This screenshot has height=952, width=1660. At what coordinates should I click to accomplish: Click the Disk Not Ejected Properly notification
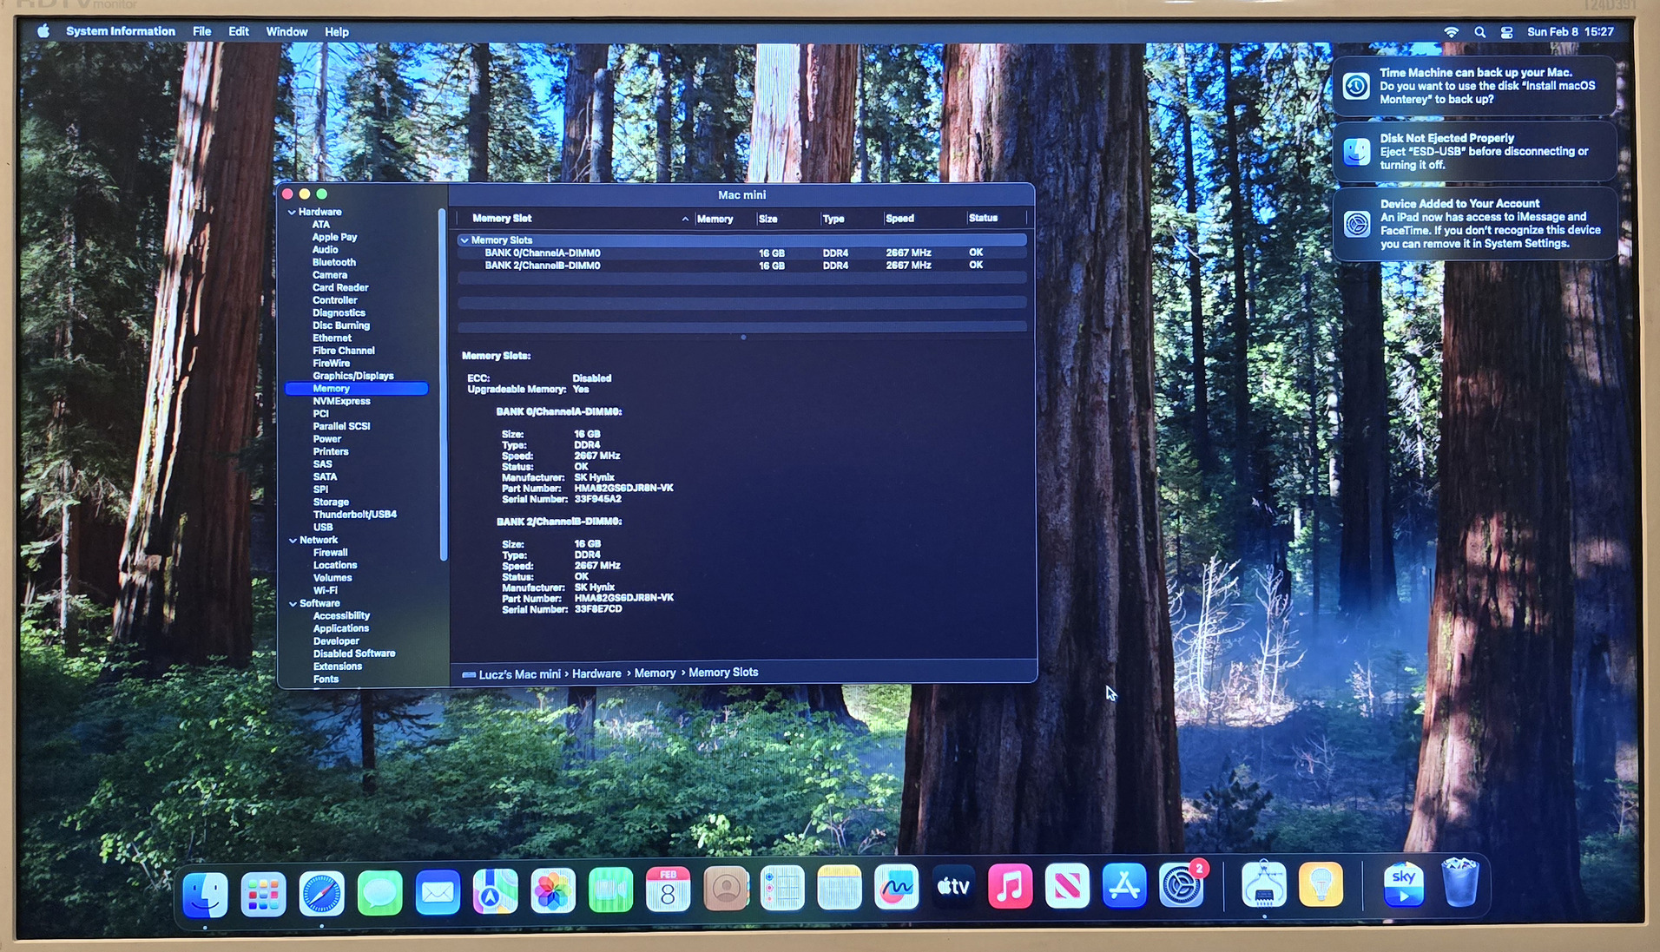(1474, 151)
